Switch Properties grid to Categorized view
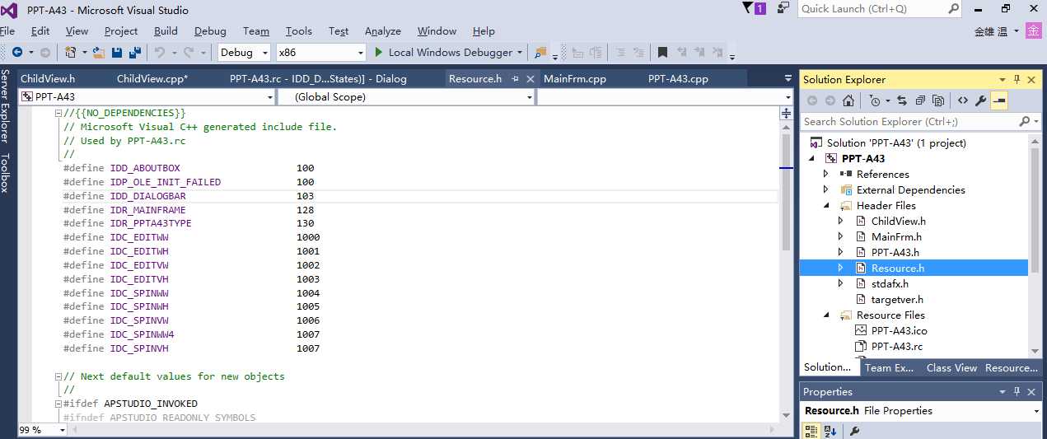1047x439 pixels. click(x=811, y=431)
